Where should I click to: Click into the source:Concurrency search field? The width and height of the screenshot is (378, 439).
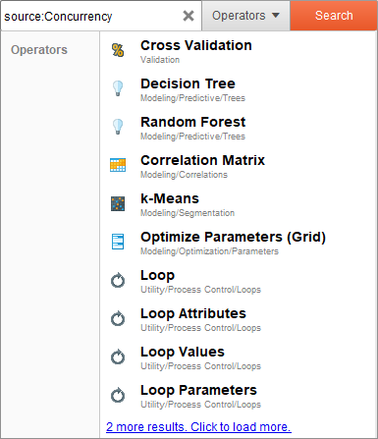coord(91,16)
